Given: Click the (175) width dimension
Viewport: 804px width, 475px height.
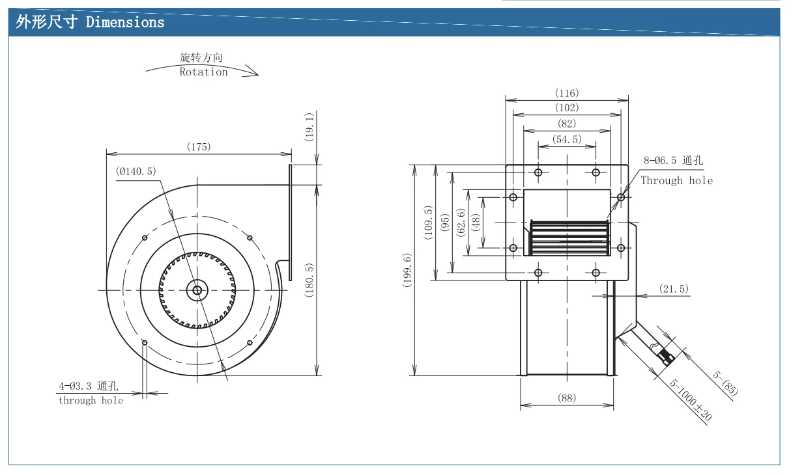Looking at the screenshot, I should tap(199, 147).
